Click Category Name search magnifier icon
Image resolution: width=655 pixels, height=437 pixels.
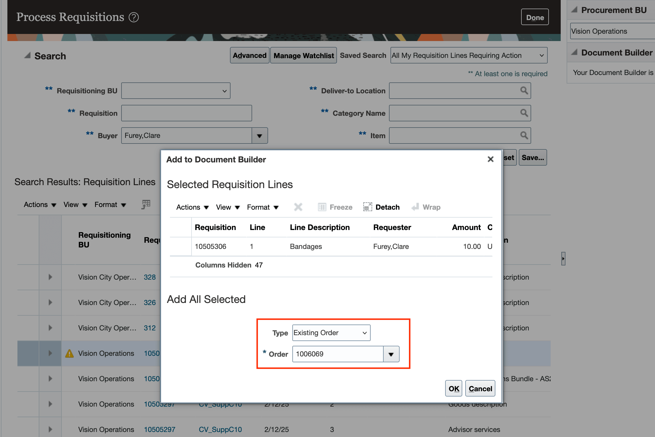click(x=524, y=113)
